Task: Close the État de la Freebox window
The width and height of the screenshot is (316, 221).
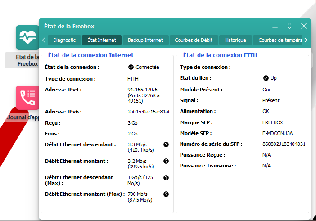Action: (304, 26)
